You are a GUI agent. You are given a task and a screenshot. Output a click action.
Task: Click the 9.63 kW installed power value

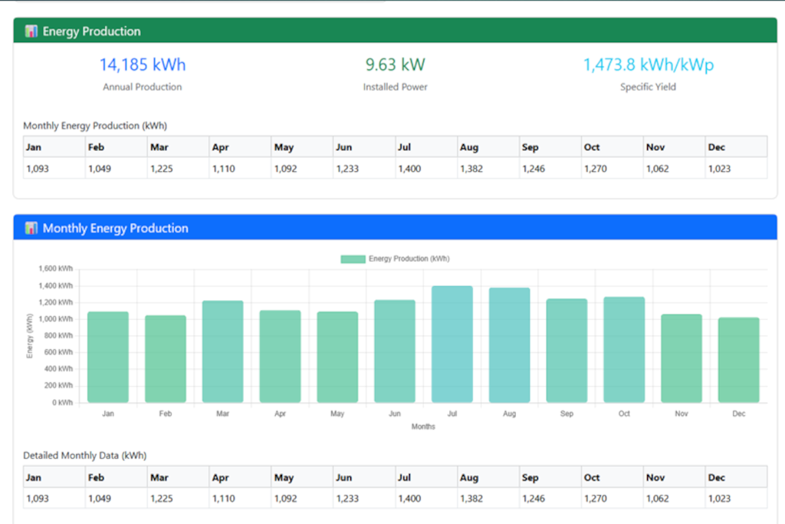click(x=395, y=64)
